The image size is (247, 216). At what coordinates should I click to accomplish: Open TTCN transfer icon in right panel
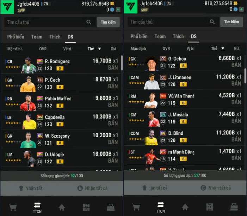[x=161, y=207]
